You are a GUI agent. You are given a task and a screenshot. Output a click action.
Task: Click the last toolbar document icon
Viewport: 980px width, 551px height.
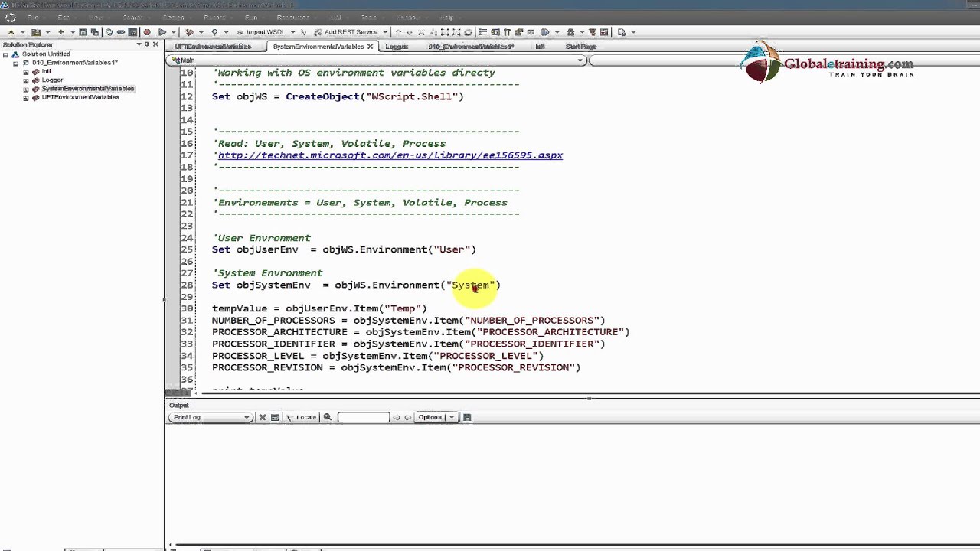[621, 32]
